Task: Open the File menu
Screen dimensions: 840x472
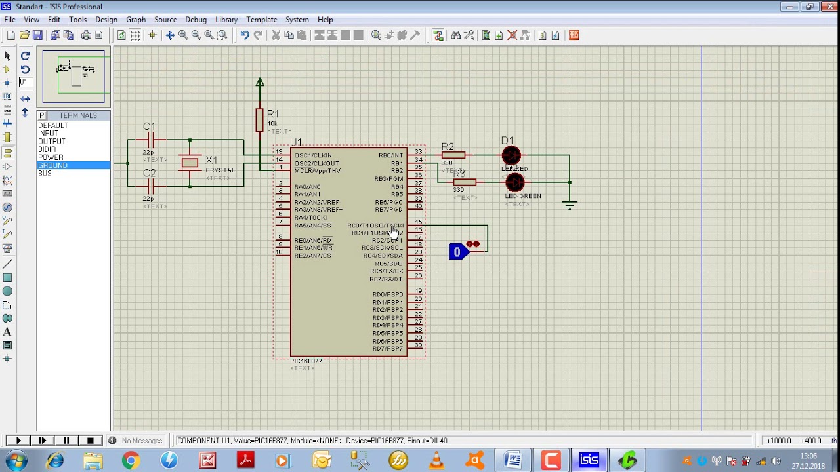Action: (10, 20)
